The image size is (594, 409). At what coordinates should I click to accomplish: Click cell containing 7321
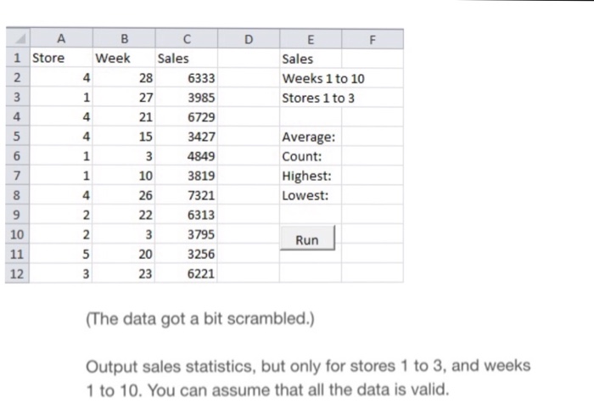187,195
